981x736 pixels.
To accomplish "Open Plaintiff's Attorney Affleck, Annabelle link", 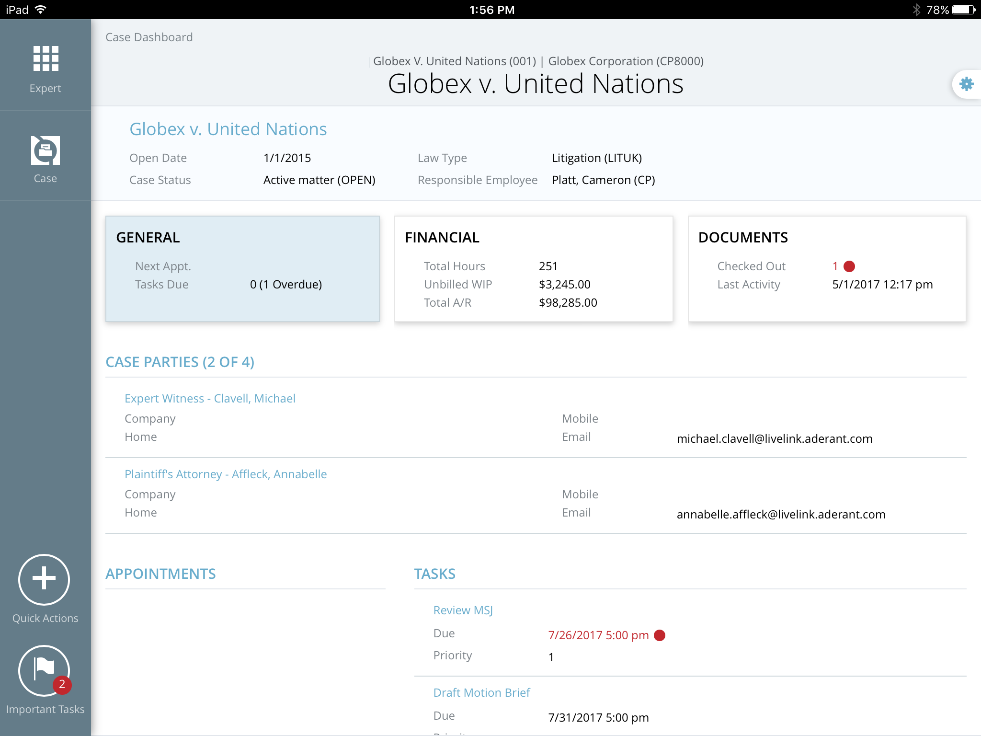I will 226,474.
